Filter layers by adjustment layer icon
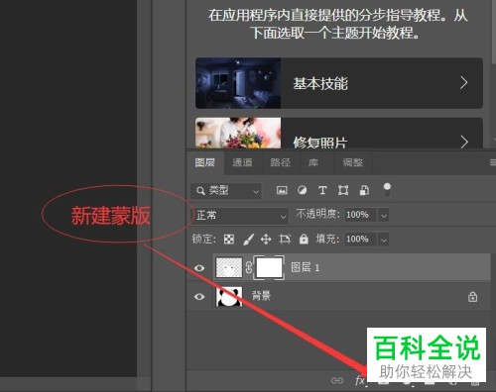Screen dimensions: 496x392 point(302,190)
